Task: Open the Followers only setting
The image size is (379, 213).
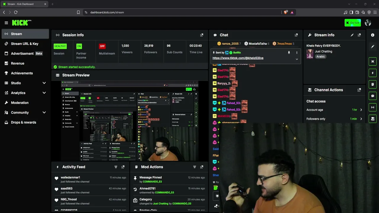Action: click(334, 119)
